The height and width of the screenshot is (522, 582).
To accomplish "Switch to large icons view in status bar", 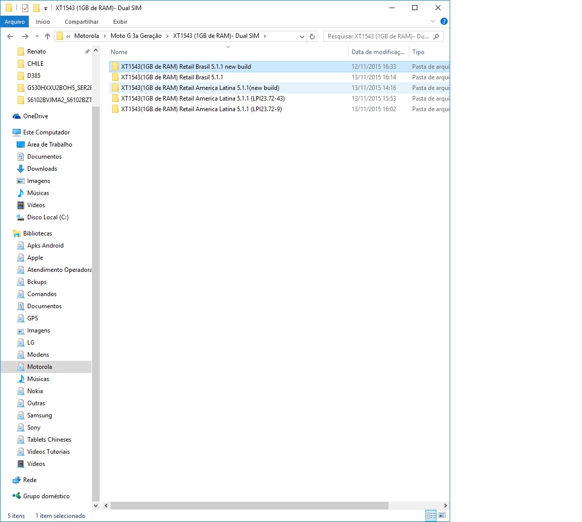I will (x=442, y=516).
